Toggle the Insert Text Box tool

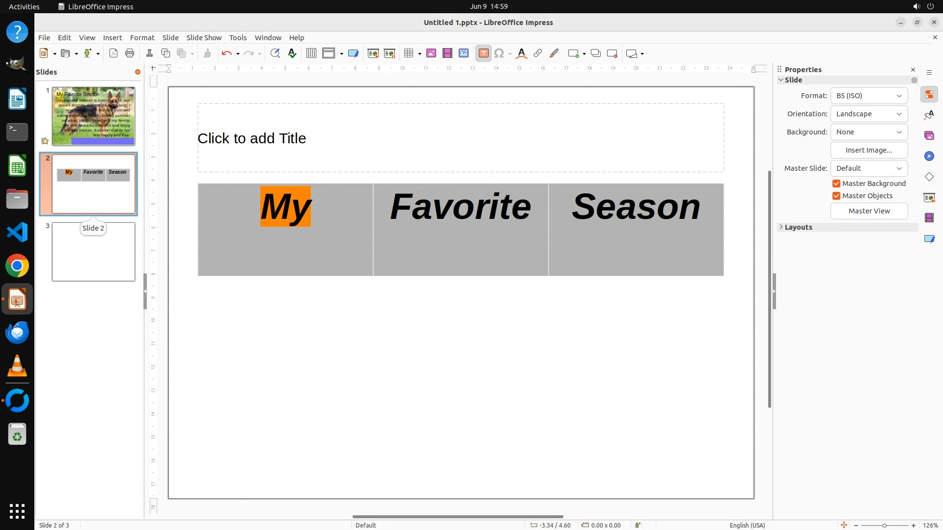point(483,53)
